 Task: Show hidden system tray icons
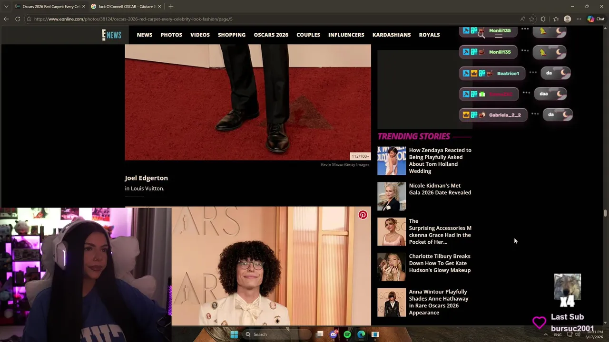click(546, 334)
